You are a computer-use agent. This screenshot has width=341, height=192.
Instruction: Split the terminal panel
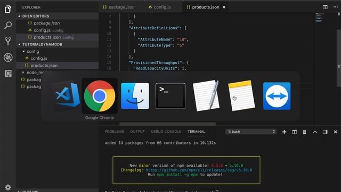(295, 132)
